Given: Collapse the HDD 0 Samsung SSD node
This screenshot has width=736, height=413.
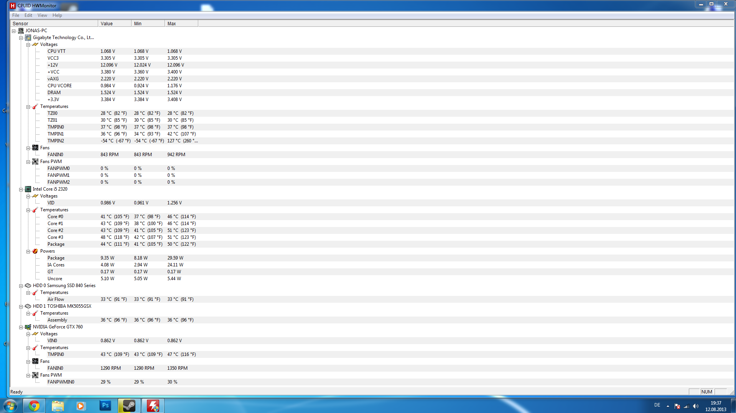Looking at the screenshot, I should pyautogui.click(x=21, y=286).
